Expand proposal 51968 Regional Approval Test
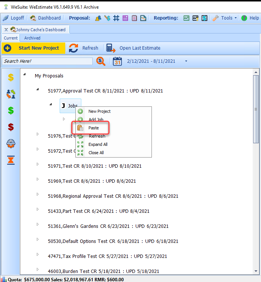The image size is (261, 282). (37, 194)
